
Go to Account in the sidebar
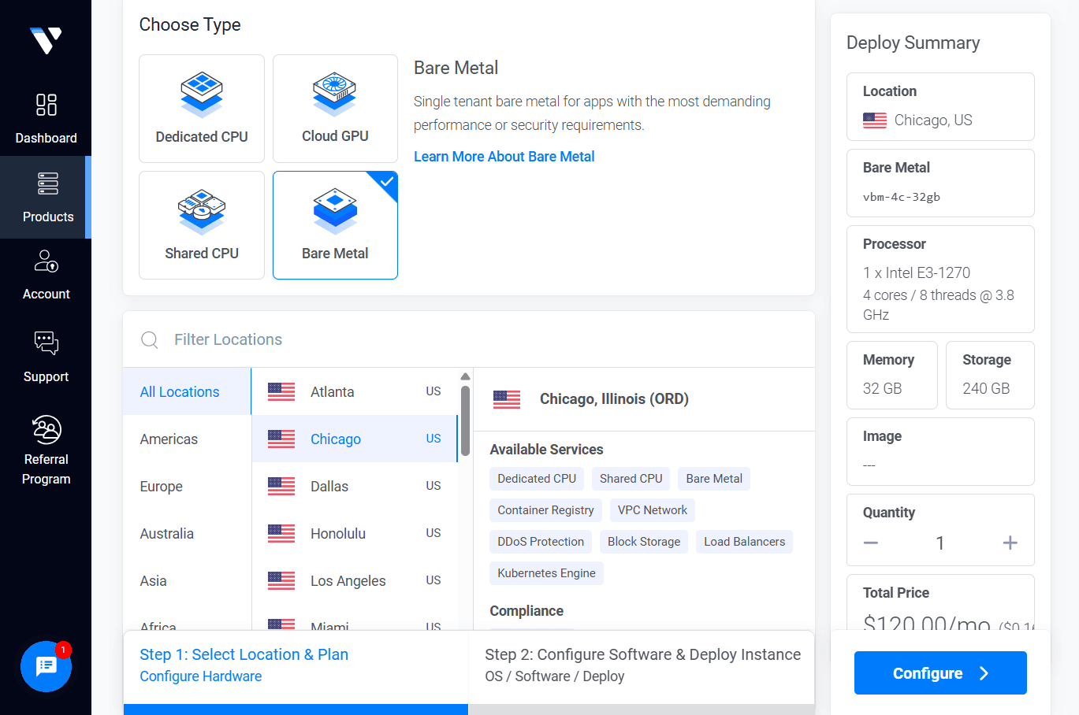coord(46,276)
